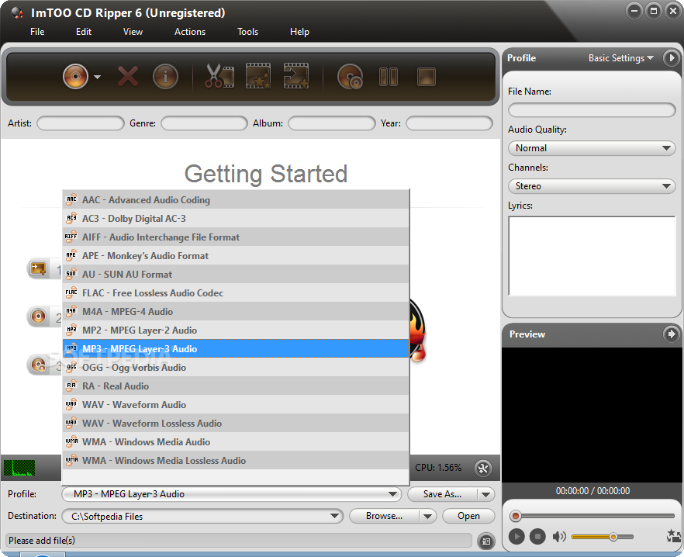Click the preview Play button
This screenshot has width=684, height=557.
[x=516, y=536]
